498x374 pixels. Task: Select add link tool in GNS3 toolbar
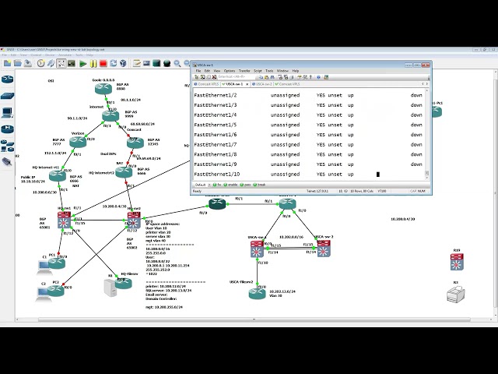click(61, 63)
